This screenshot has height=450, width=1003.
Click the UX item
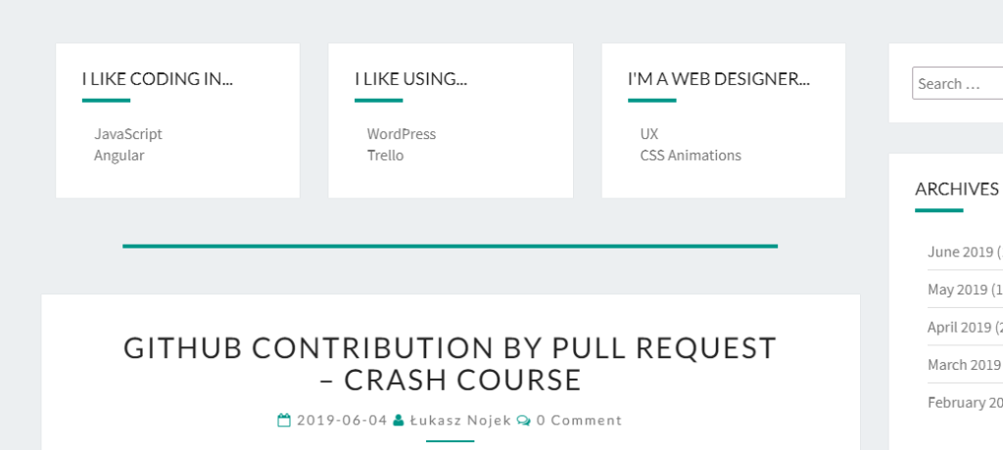point(649,134)
